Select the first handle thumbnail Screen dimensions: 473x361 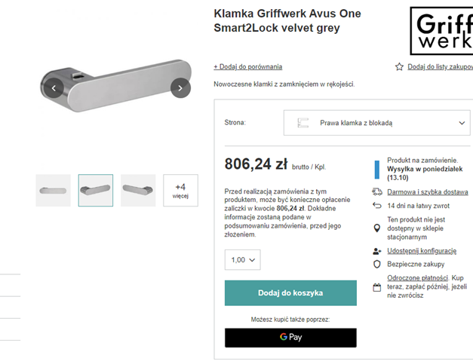click(53, 190)
